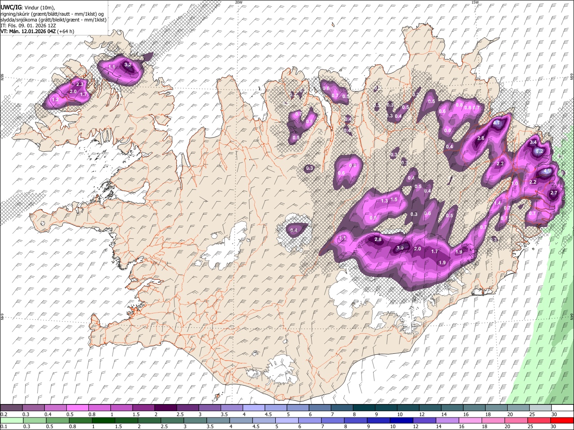This screenshot has height=430, width=574.
Task: Click the 'UWC/IG: Vindur (10m)' title line
Action: [x=27, y=8]
